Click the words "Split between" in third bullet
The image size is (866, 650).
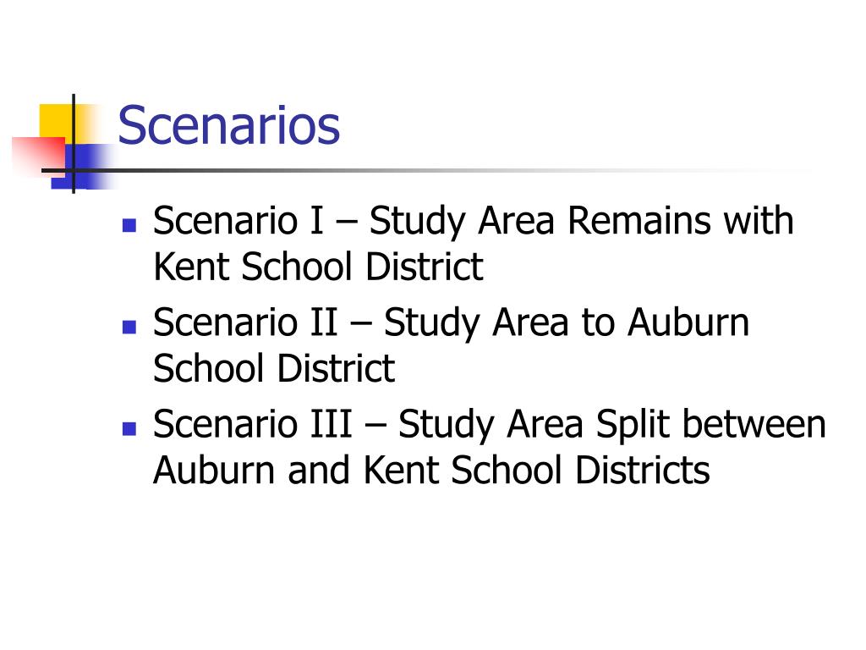[x=710, y=423]
